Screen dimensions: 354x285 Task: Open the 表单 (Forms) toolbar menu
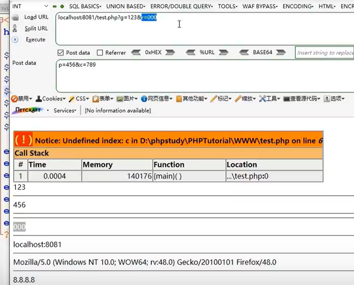tap(103, 99)
